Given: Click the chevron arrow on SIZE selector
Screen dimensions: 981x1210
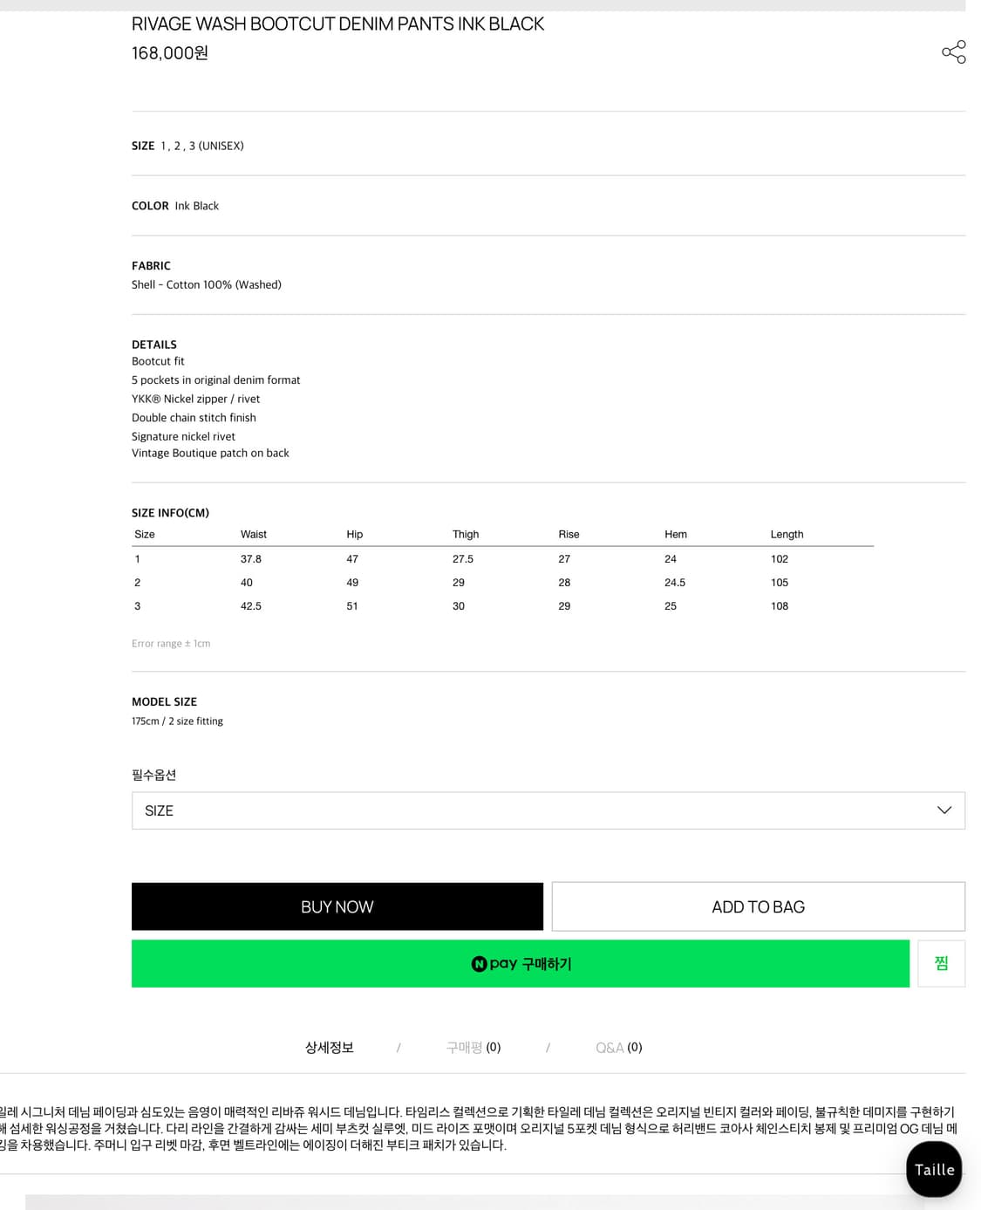Looking at the screenshot, I should click(944, 810).
